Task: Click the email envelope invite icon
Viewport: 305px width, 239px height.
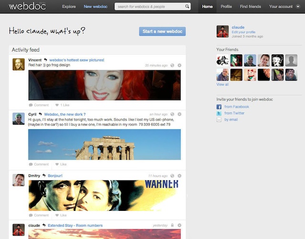Action: pos(219,120)
